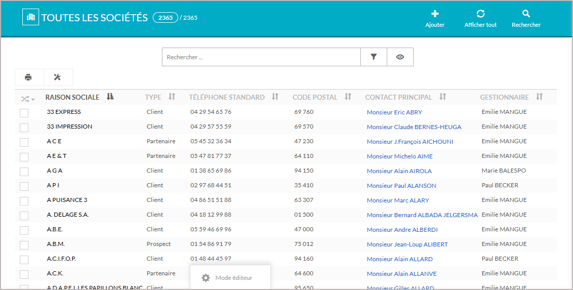The height and width of the screenshot is (290, 573).
Task: Tick the A.B.M. row checkbox
Action: click(x=24, y=245)
